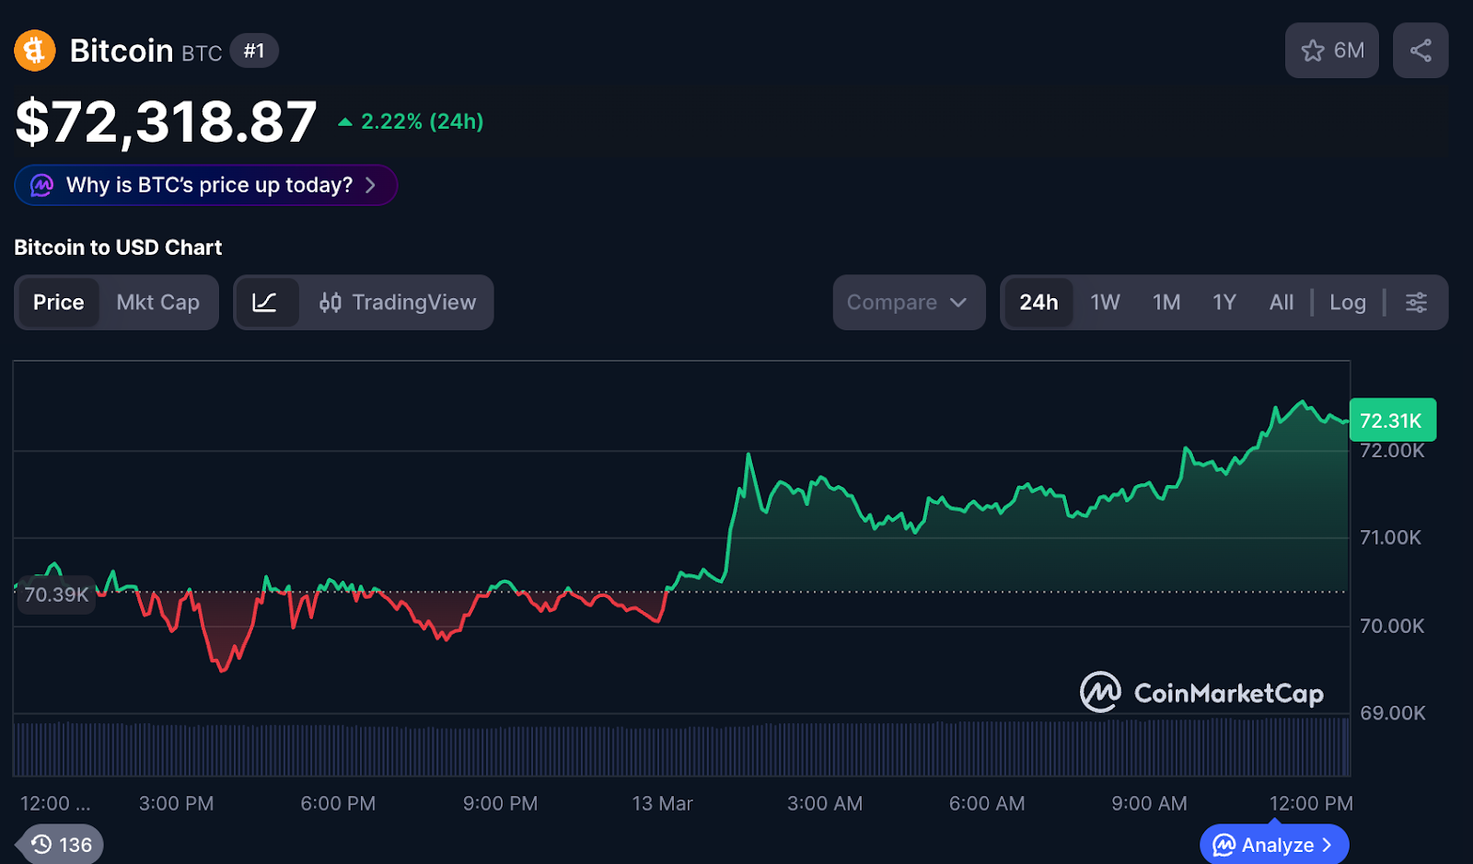Click the orange Bitcoin logo icon
The width and height of the screenshot is (1473, 864).
pyautogui.click(x=35, y=51)
